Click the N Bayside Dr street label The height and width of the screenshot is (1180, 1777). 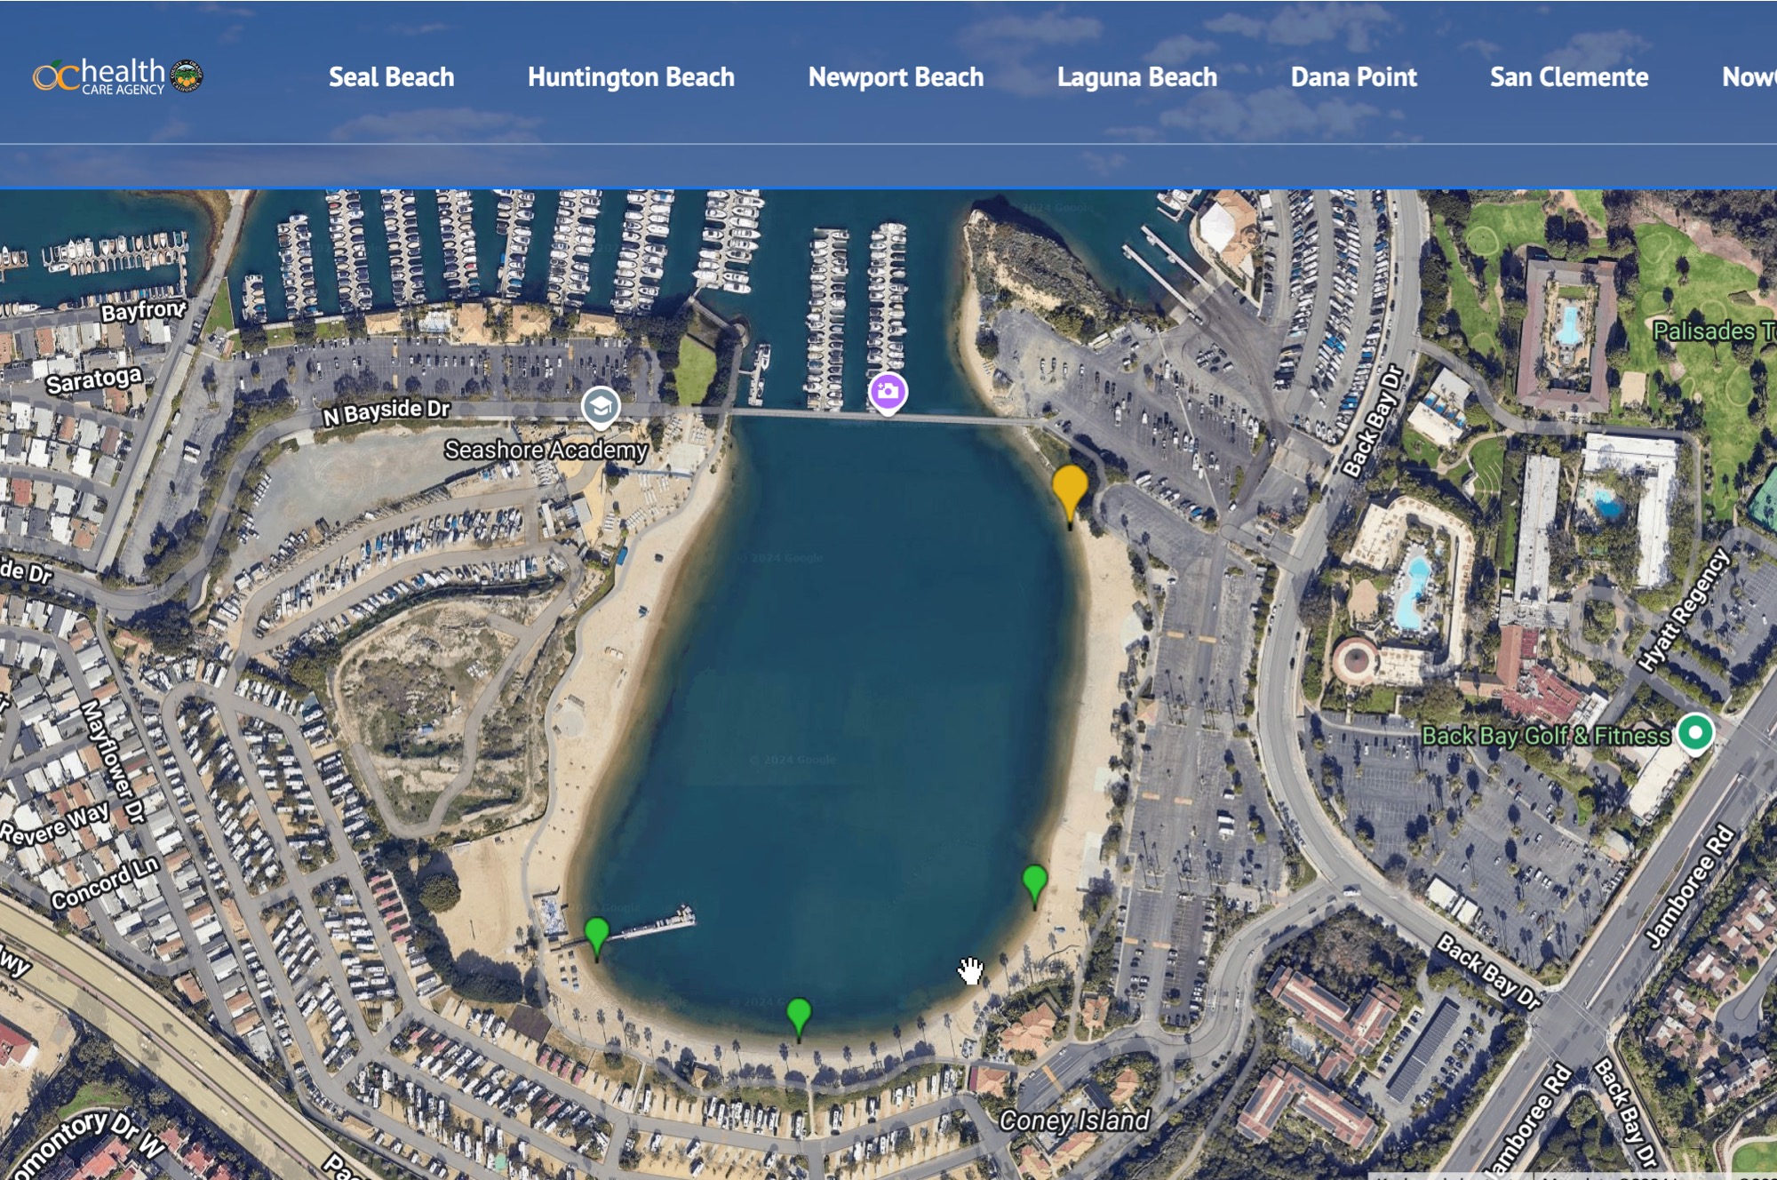386,412
